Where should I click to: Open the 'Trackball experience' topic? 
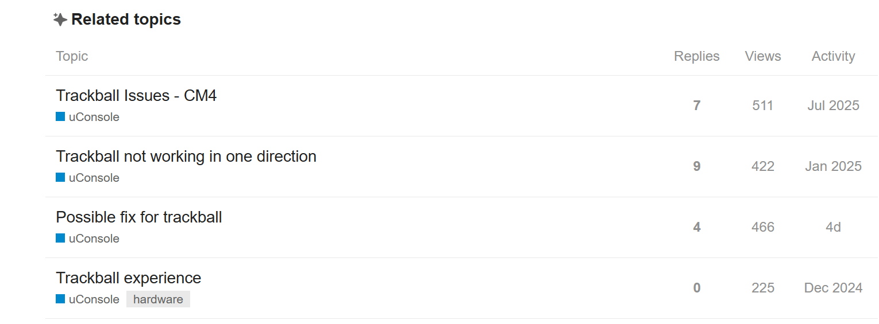(128, 278)
